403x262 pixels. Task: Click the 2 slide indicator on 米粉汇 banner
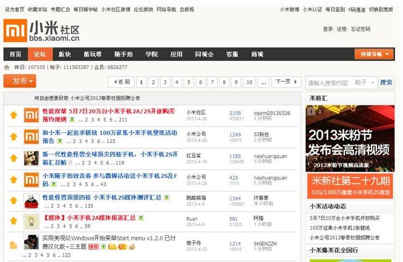click(x=320, y=112)
